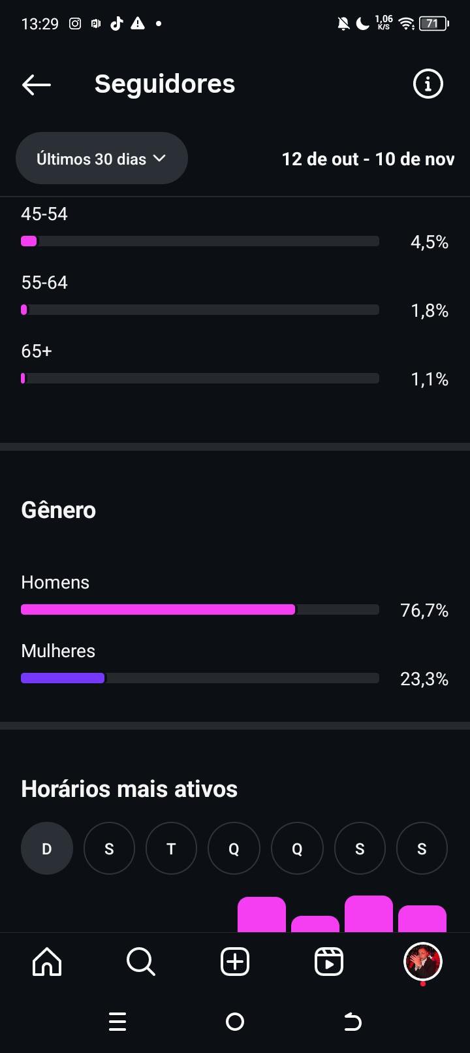Viewport: 470px width, 1053px height.
Task: Select the last S (sábado) day toggle
Action: pos(422,849)
